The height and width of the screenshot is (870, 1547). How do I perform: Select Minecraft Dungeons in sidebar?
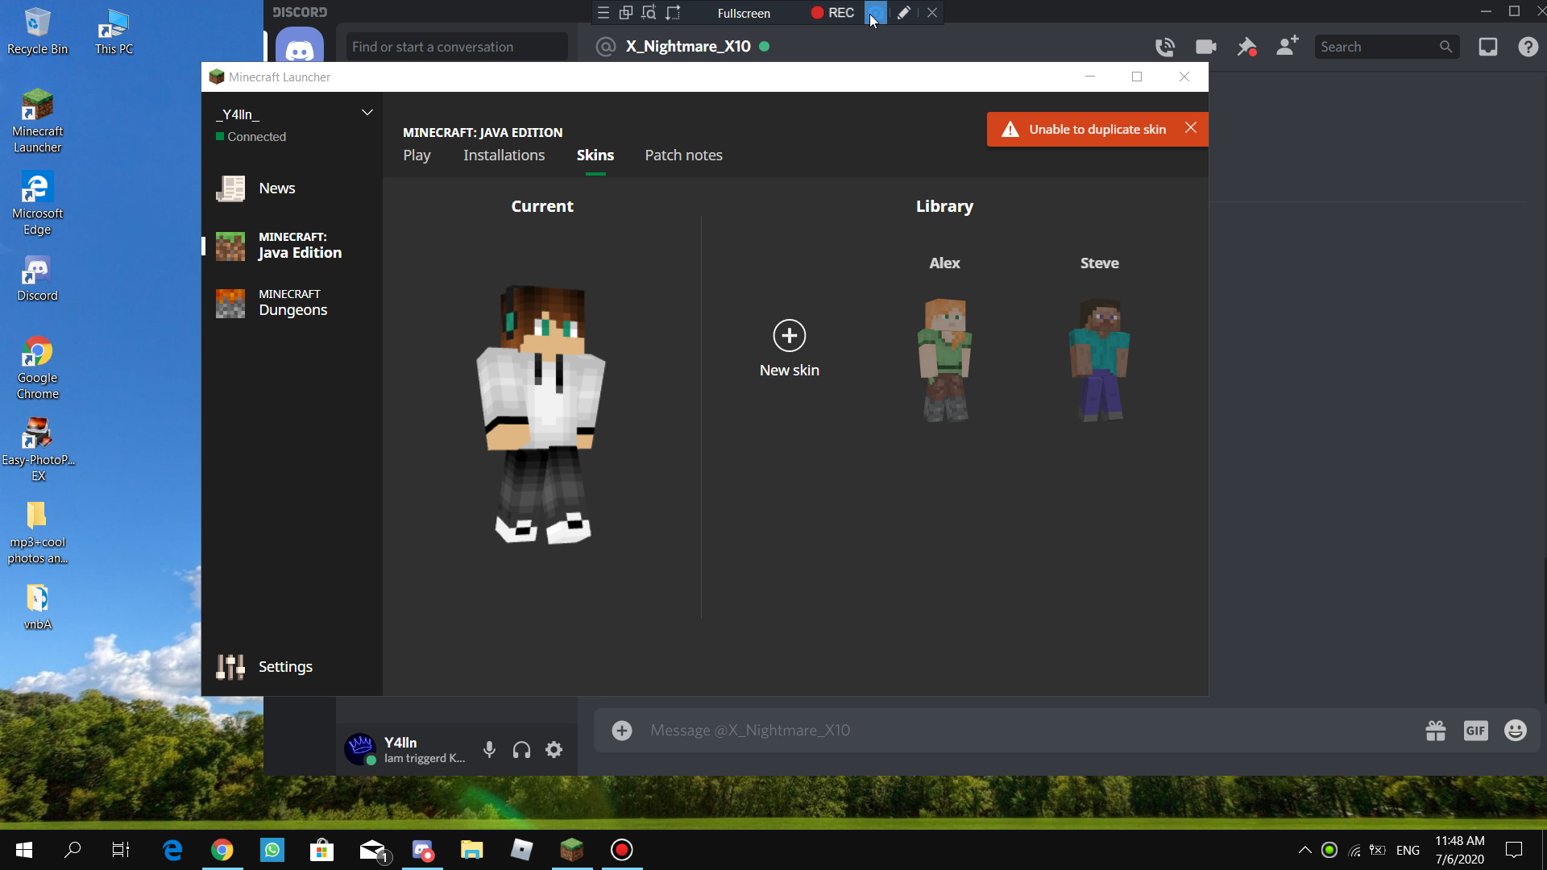pos(292,303)
